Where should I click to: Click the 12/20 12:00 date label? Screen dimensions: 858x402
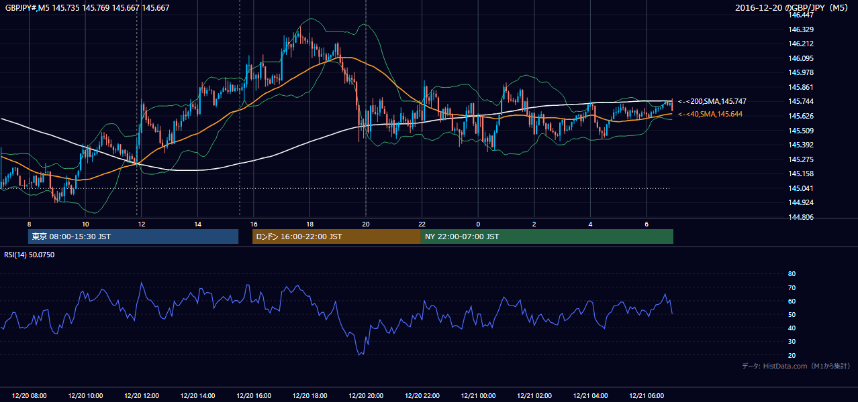(x=142, y=396)
